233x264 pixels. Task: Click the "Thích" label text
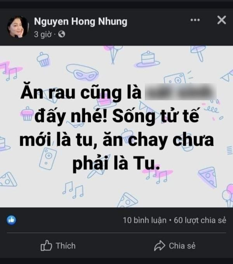point(66,246)
